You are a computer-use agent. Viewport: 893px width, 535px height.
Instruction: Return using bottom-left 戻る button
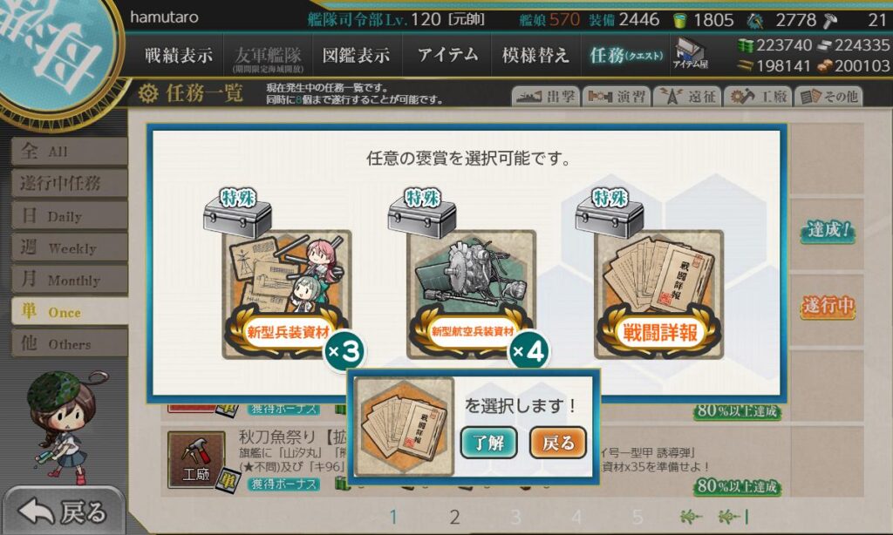[x=63, y=511]
